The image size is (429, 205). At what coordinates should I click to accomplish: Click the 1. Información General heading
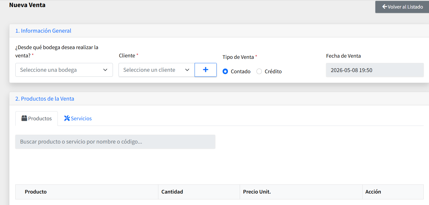pos(43,31)
